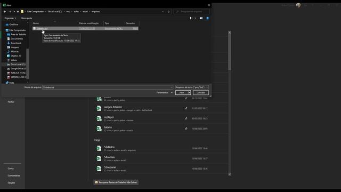Click scroll down arrow of recent list
Viewport: 341px width, 192px height.
click(230, 174)
